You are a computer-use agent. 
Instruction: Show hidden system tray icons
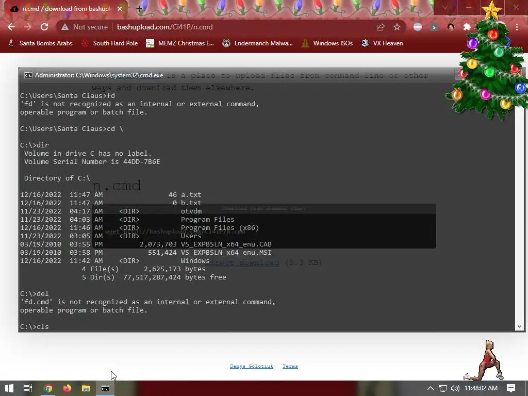click(x=431, y=388)
